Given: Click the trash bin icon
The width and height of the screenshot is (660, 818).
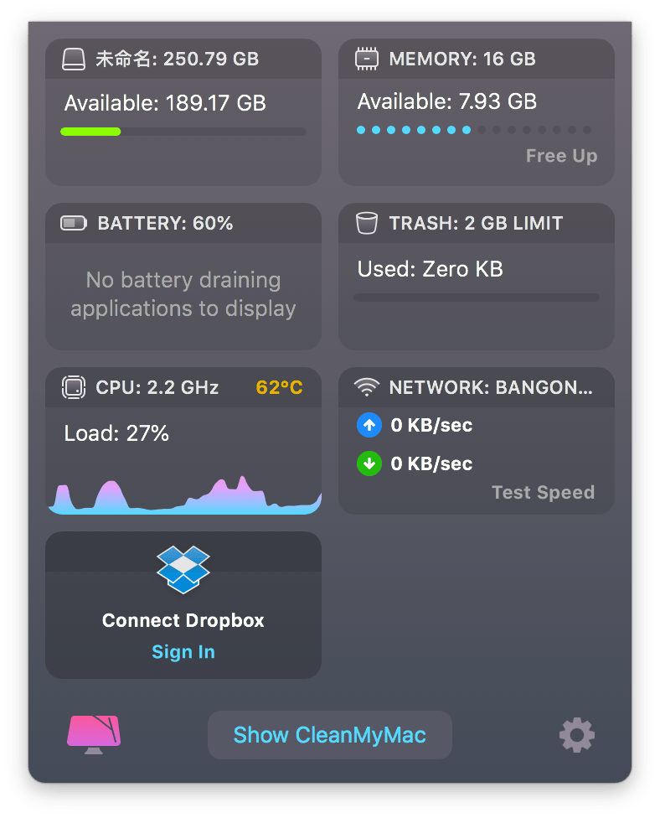Looking at the screenshot, I should (x=367, y=223).
